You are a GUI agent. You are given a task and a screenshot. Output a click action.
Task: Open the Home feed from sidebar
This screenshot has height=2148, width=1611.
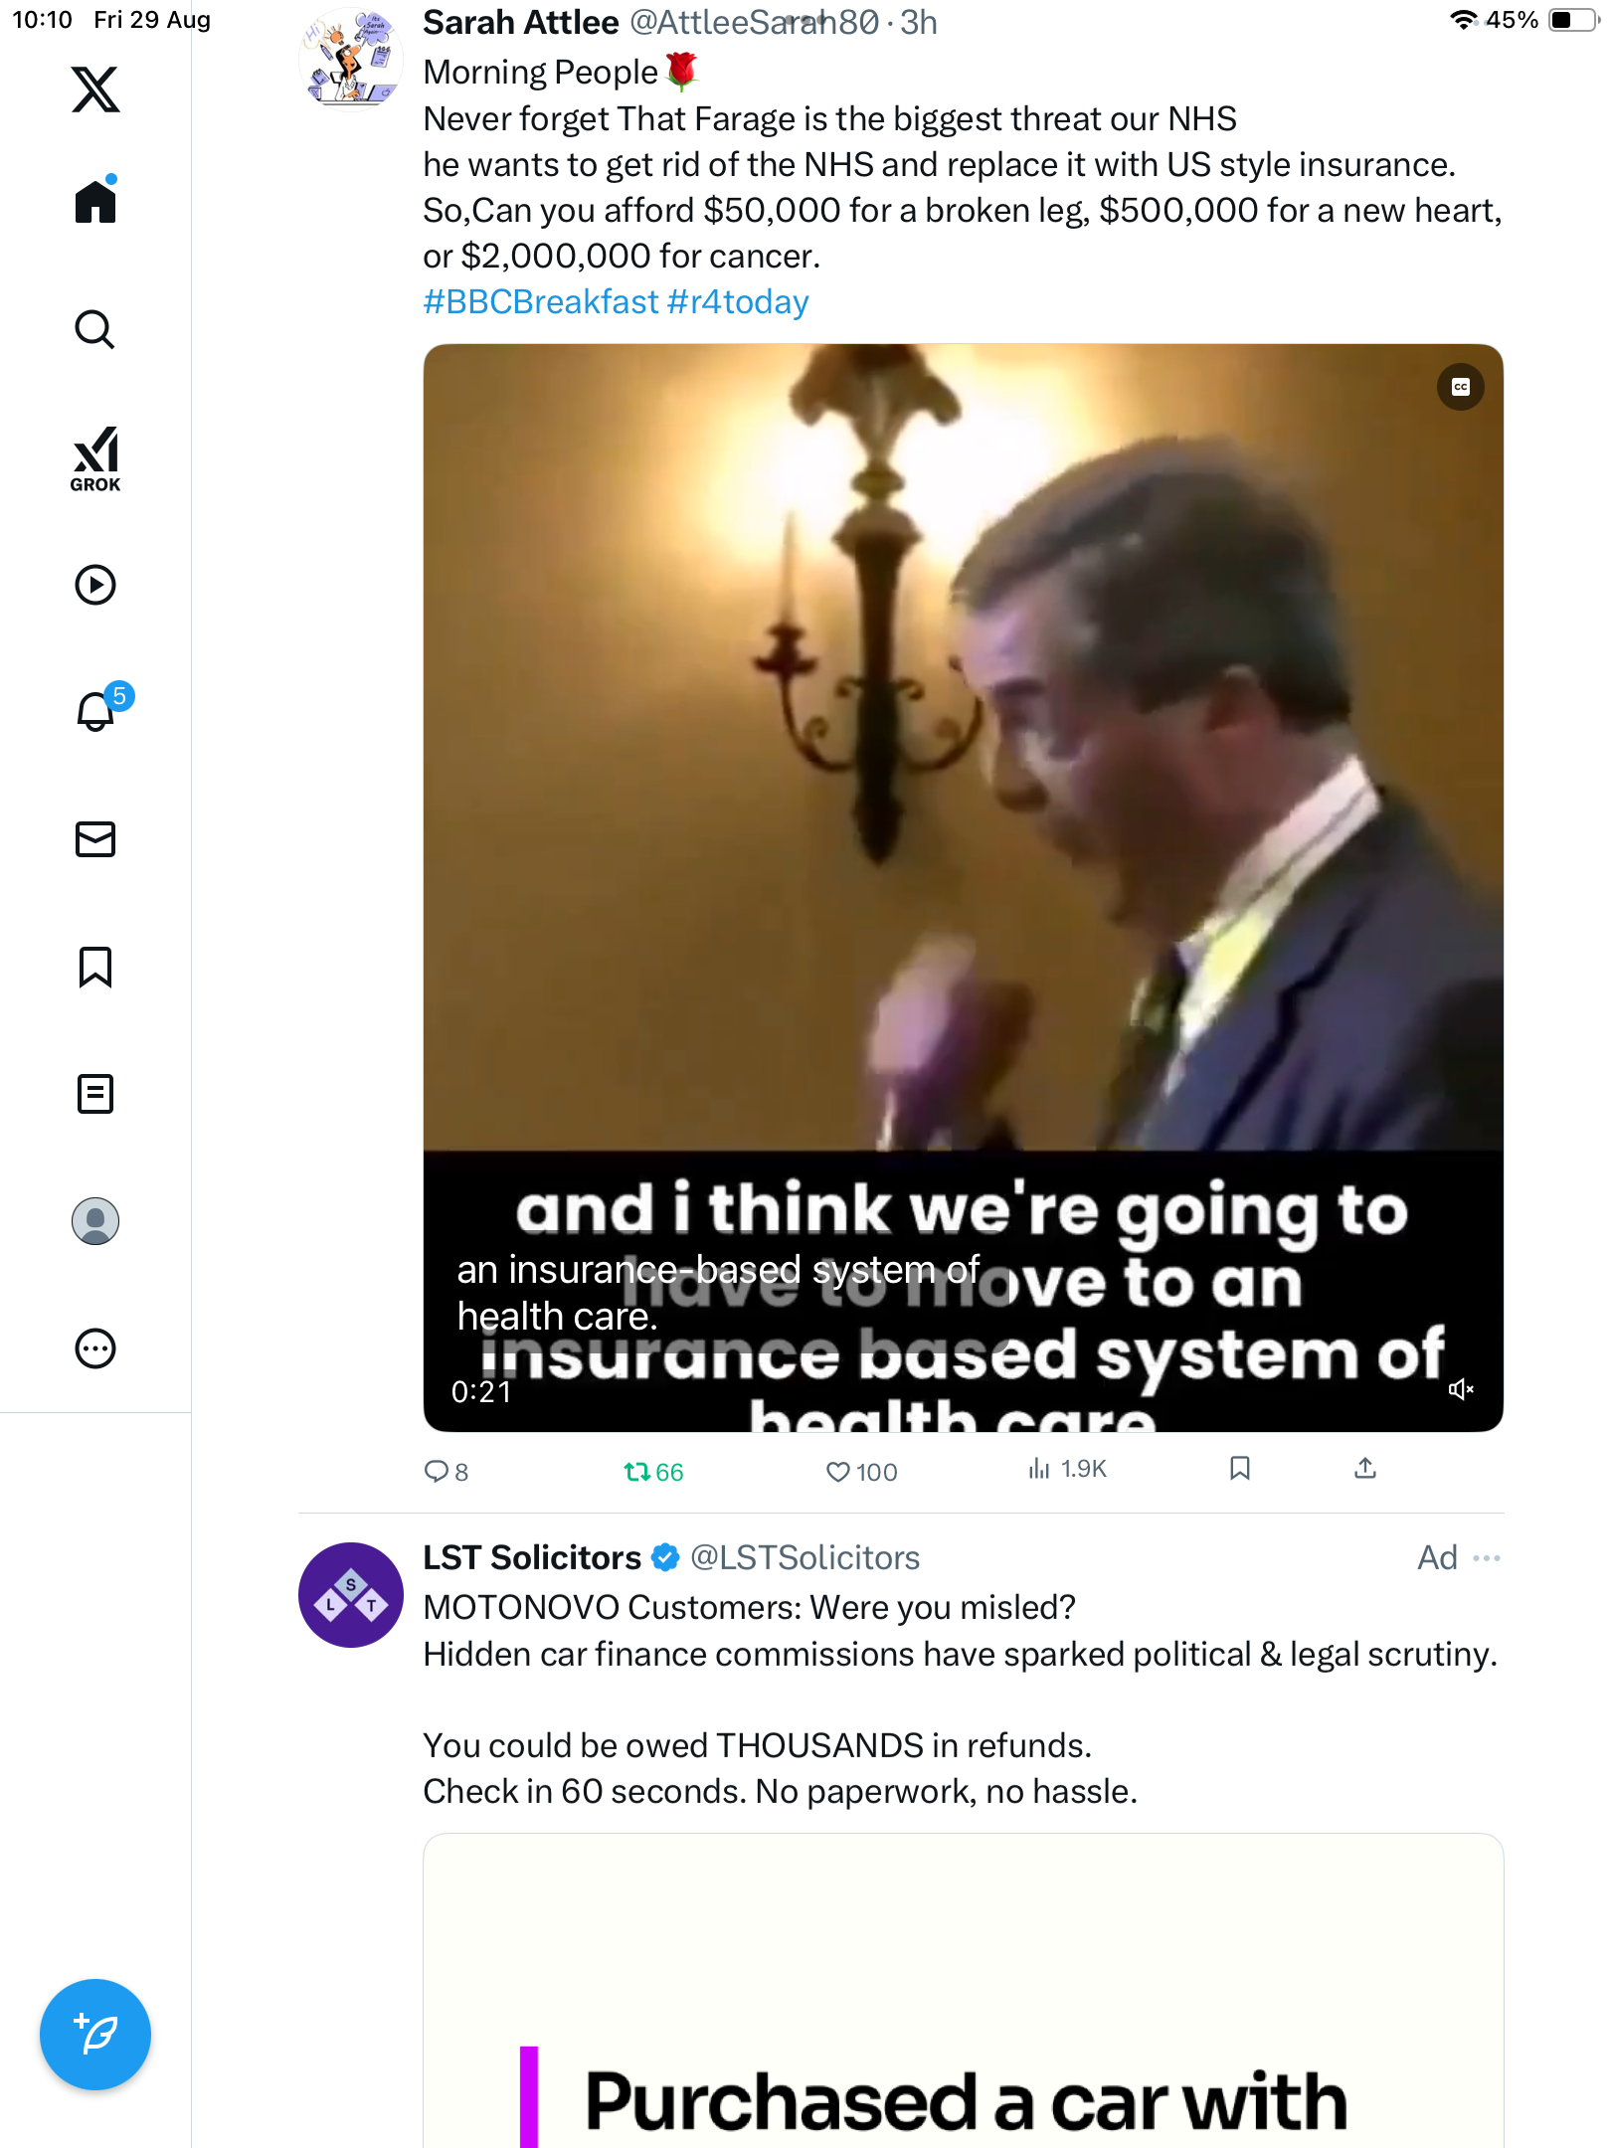(95, 202)
